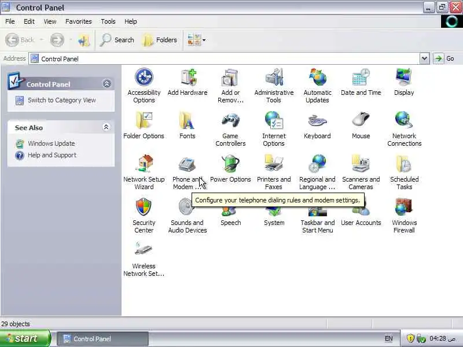The height and width of the screenshot is (347, 463).
Task: Open the Views dropdown button
Action: click(x=196, y=40)
